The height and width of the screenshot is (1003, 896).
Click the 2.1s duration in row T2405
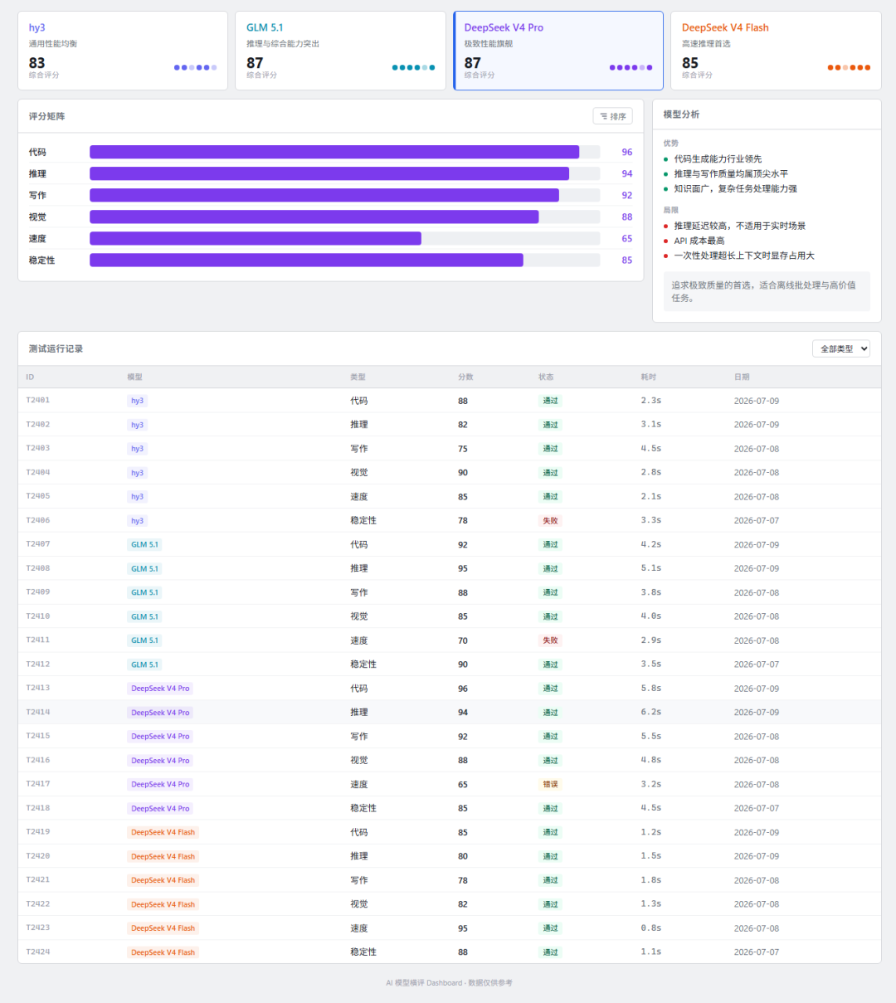pos(650,496)
